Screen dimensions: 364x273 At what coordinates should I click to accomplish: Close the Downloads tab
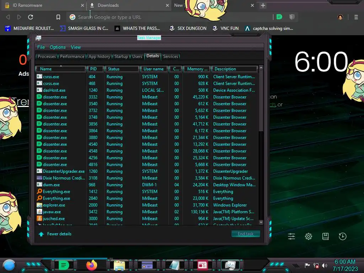[x=167, y=5]
